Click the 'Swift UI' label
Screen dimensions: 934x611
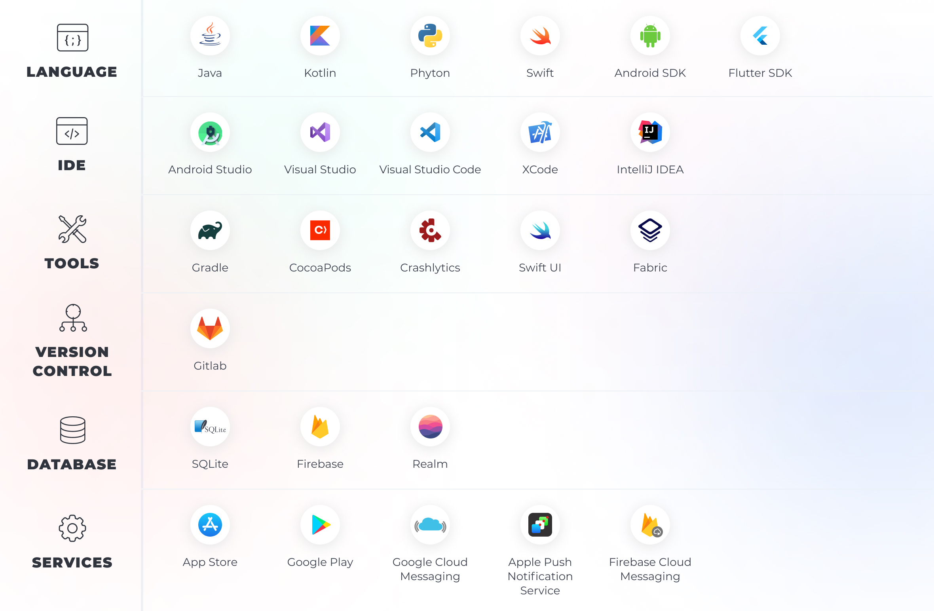click(540, 268)
